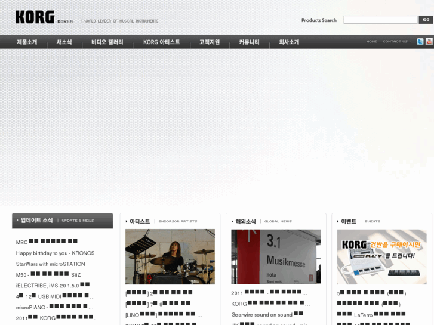Focus the Products Search input field

pos(380,20)
